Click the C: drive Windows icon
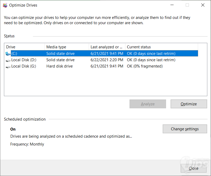The image size is (211, 176). pos(8,54)
